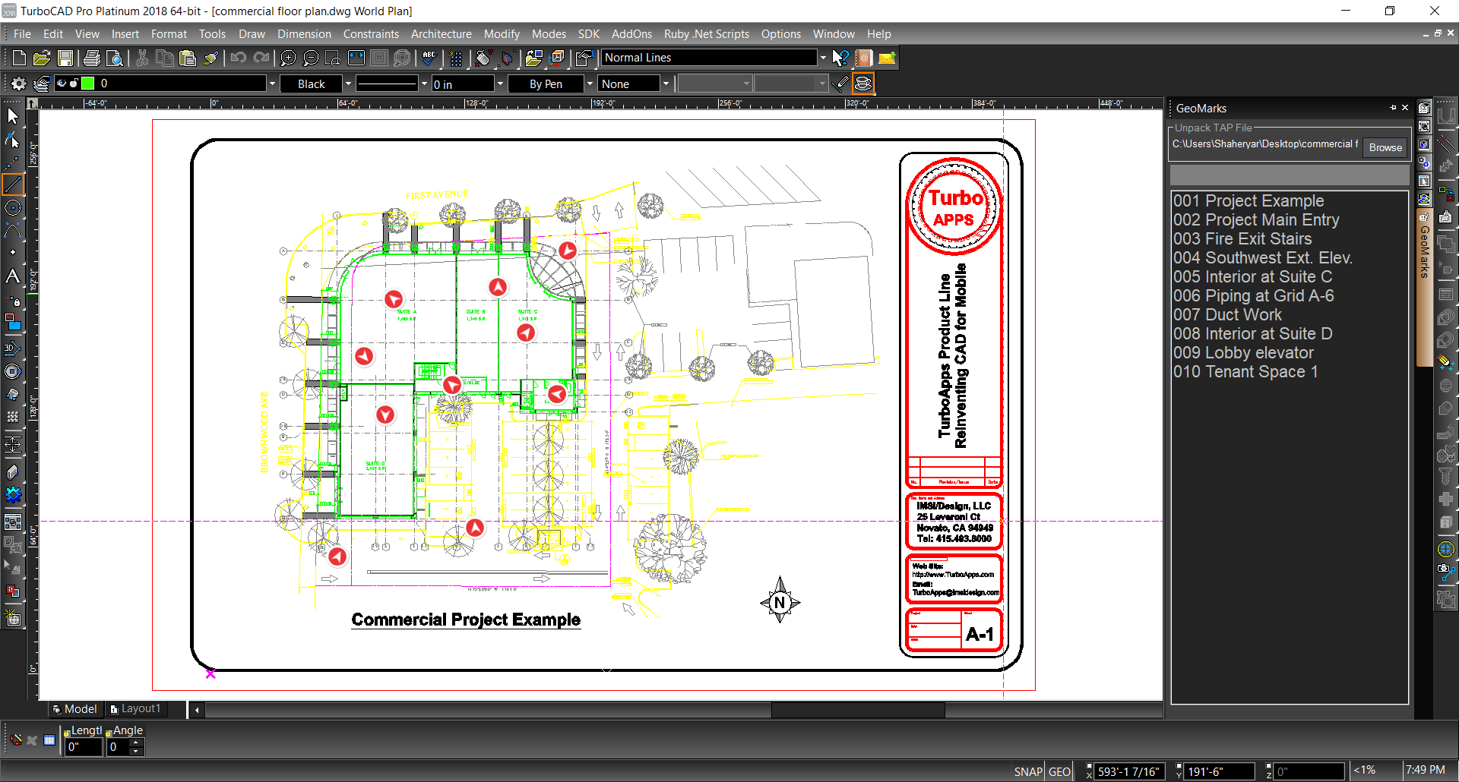Screen dimensions: 1459x782
Task: Click the compass/globe icon in right toolbar
Action: (x=1446, y=549)
